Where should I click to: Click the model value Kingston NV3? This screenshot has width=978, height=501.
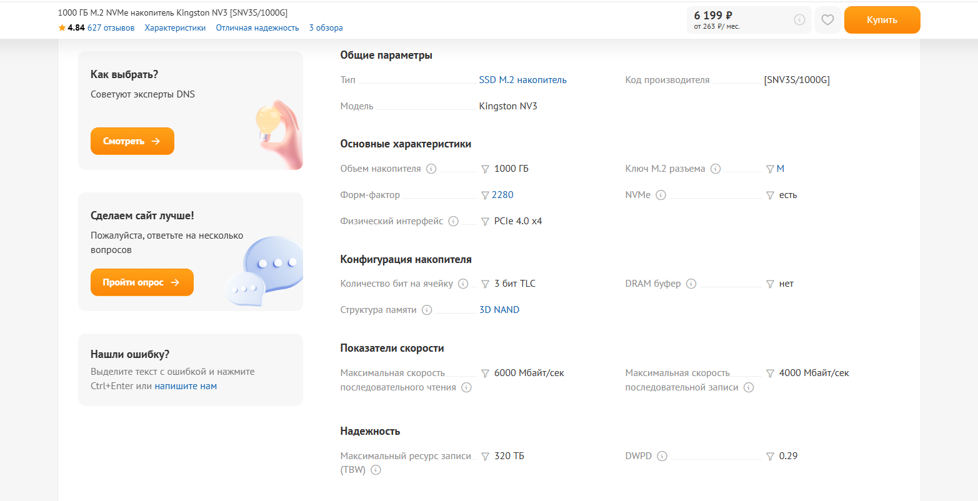508,106
